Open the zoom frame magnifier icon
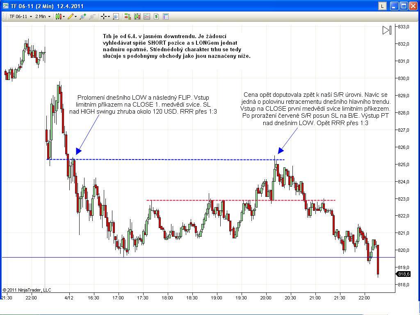The width and height of the screenshot is (420, 315). click(116, 16)
